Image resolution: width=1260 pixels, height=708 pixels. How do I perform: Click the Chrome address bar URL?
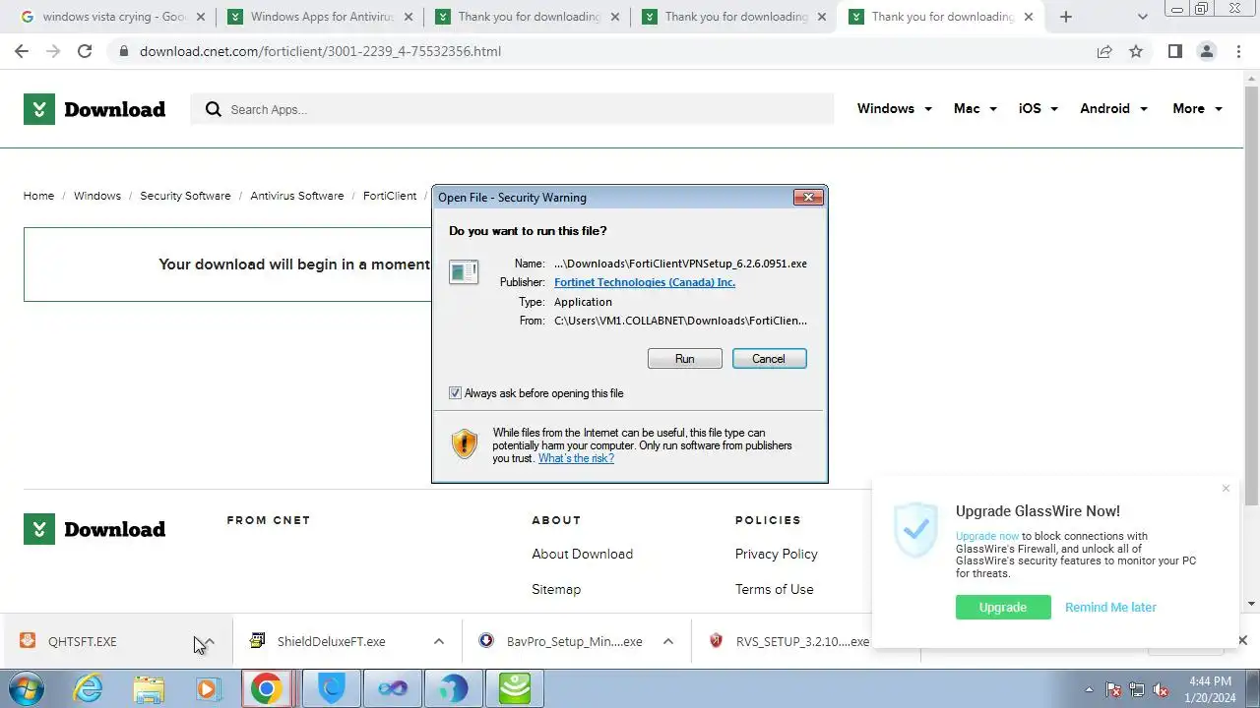click(320, 51)
